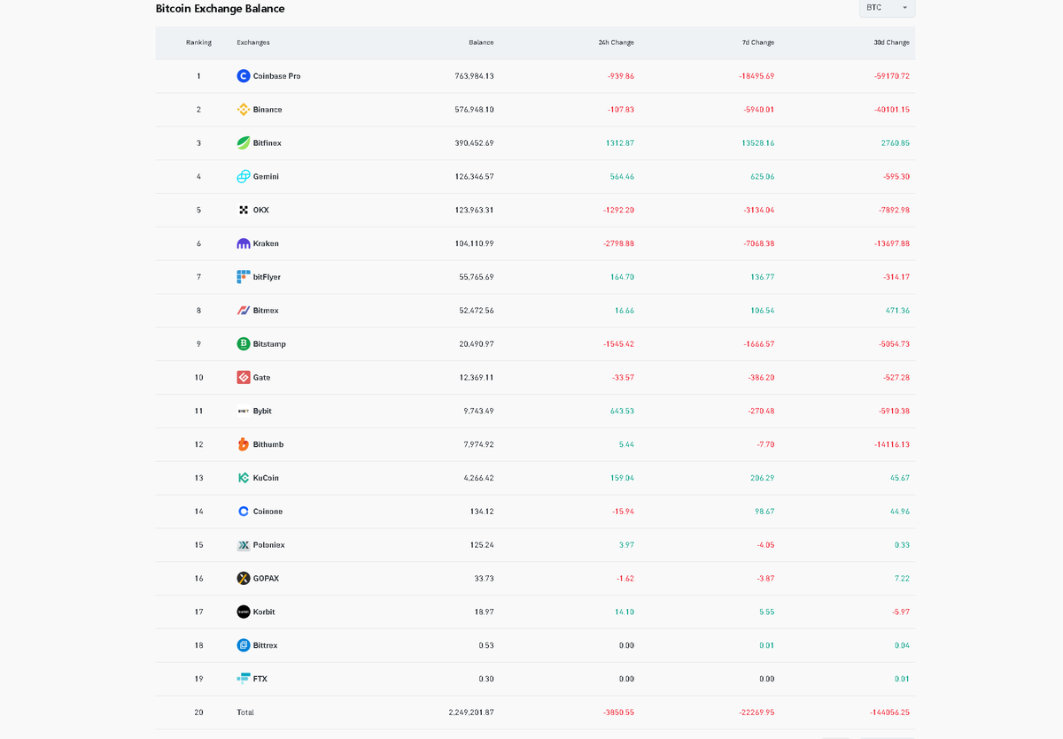Select OKX 30d change -7892.98
Viewport: 1063px width, 739px height.
point(893,211)
